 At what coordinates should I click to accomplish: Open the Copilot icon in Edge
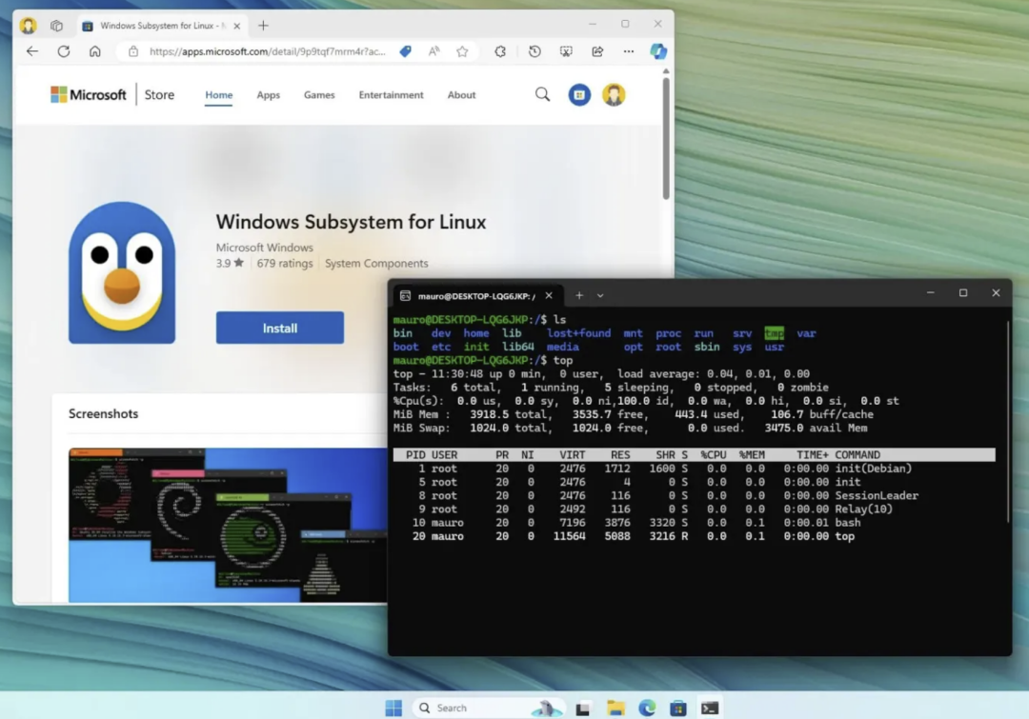tap(658, 51)
